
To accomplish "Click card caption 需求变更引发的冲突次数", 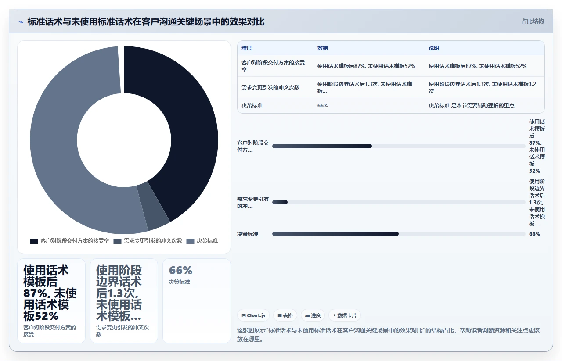I will [x=122, y=331].
